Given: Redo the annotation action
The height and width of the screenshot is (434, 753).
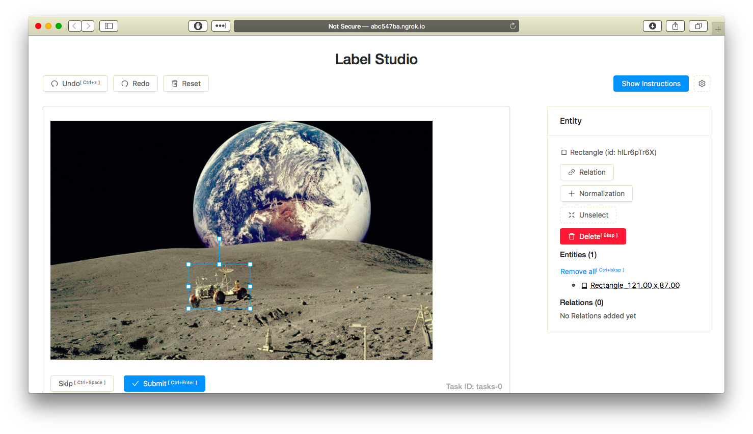Looking at the screenshot, I should (135, 84).
